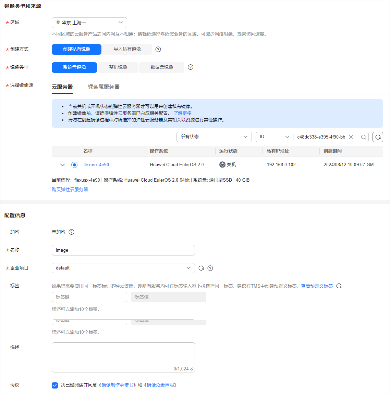This screenshot has height=394, width=390.
Task: Click the 192.168.0.102 IP cell
Action: [x=281, y=165]
